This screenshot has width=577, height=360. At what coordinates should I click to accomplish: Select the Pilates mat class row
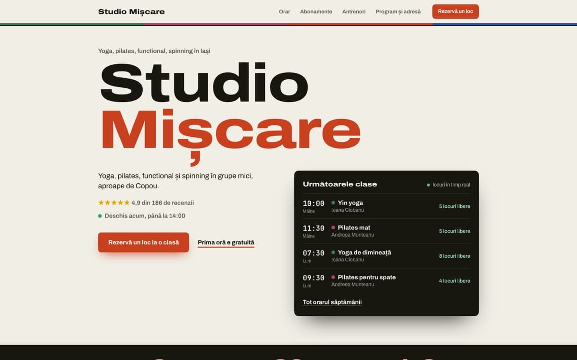[387, 231]
